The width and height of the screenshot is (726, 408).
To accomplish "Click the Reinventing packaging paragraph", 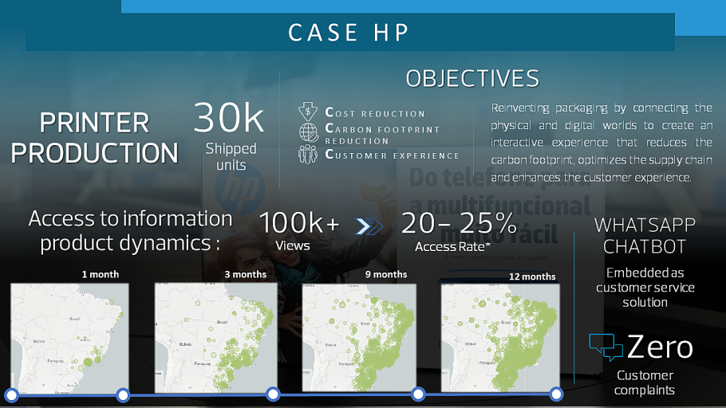I will point(602,143).
